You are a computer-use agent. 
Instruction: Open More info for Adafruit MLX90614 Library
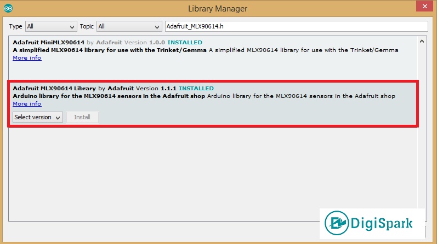[27, 104]
